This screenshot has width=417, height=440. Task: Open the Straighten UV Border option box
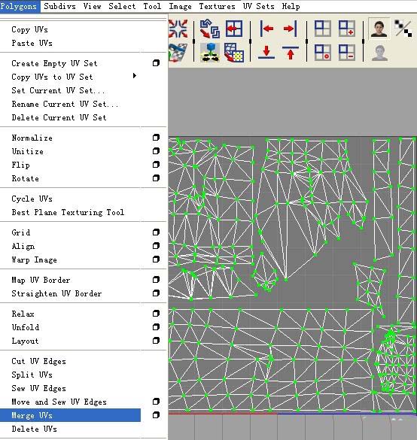click(x=156, y=293)
